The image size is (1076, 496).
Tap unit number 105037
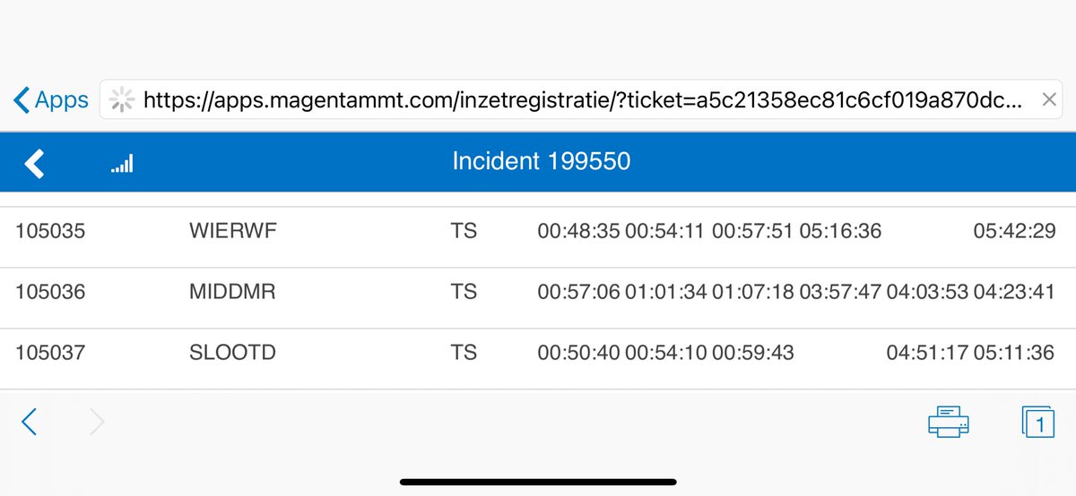pos(50,353)
